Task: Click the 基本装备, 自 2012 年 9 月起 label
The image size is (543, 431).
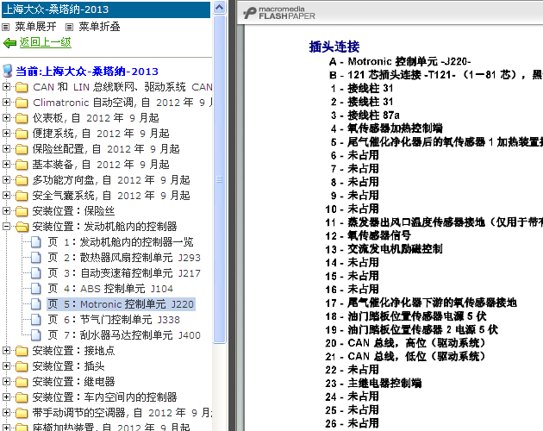Action: 101,165
